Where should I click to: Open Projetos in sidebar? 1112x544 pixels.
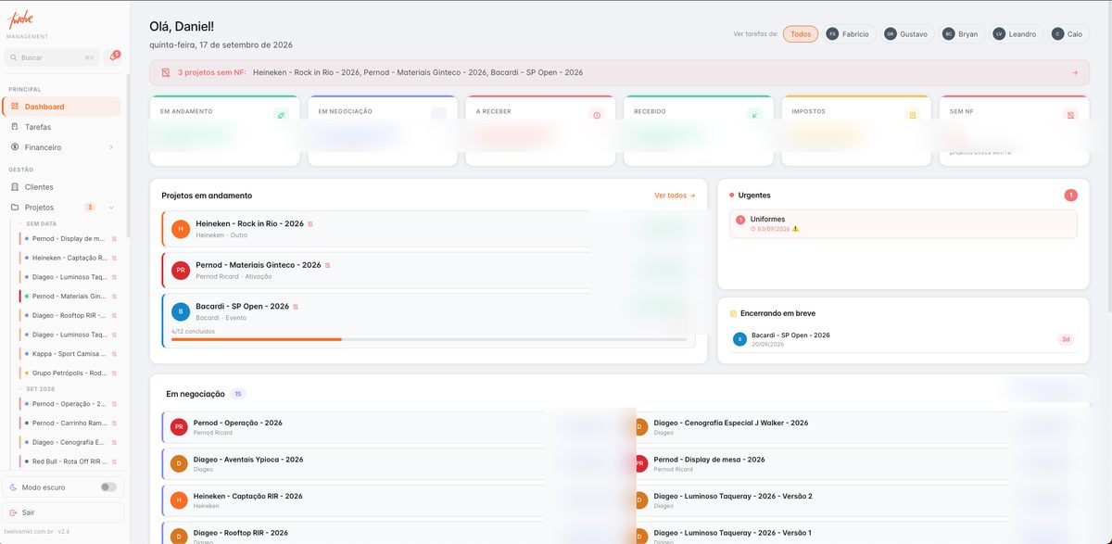62,208
